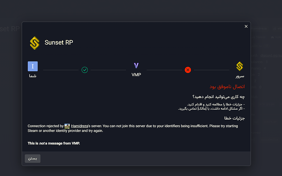Click the green checkmark status icon
The height and width of the screenshot is (176, 282).
tap(85, 70)
